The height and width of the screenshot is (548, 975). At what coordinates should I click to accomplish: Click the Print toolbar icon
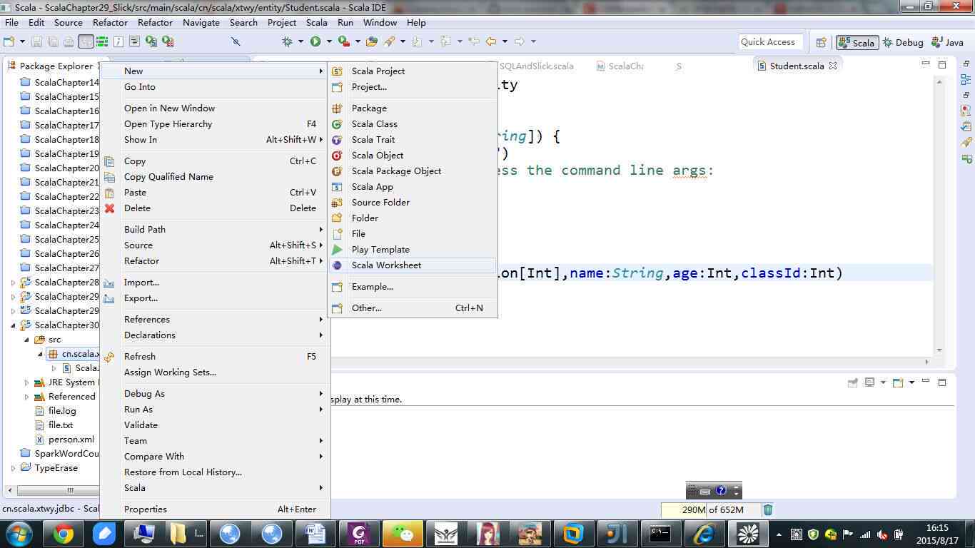point(69,42)
